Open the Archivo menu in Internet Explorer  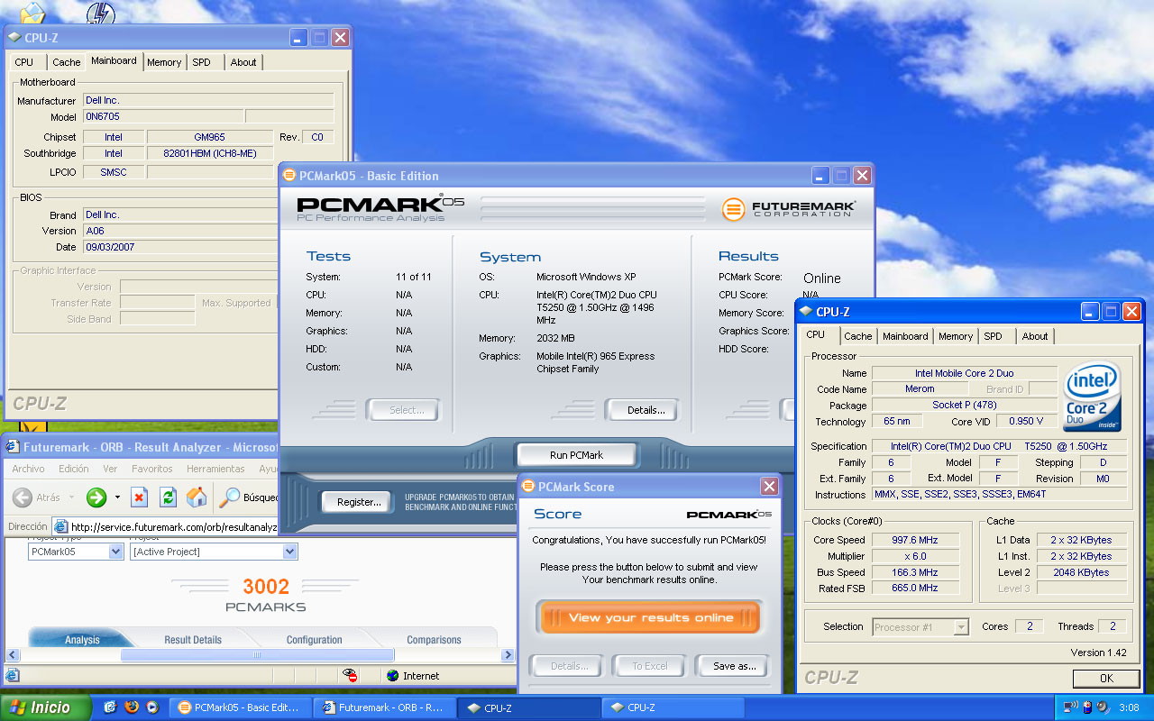(x=28, y=469)
